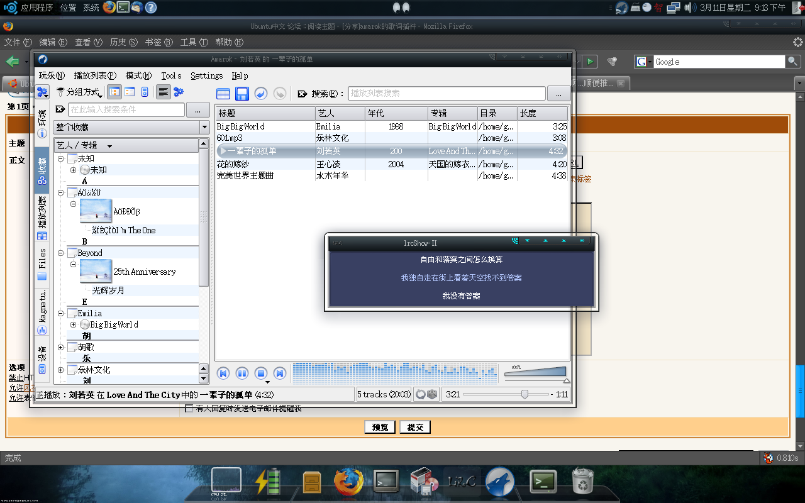Click the 提交 submit button in Firefox
This screenshot has width=805, height=503.
415,427
